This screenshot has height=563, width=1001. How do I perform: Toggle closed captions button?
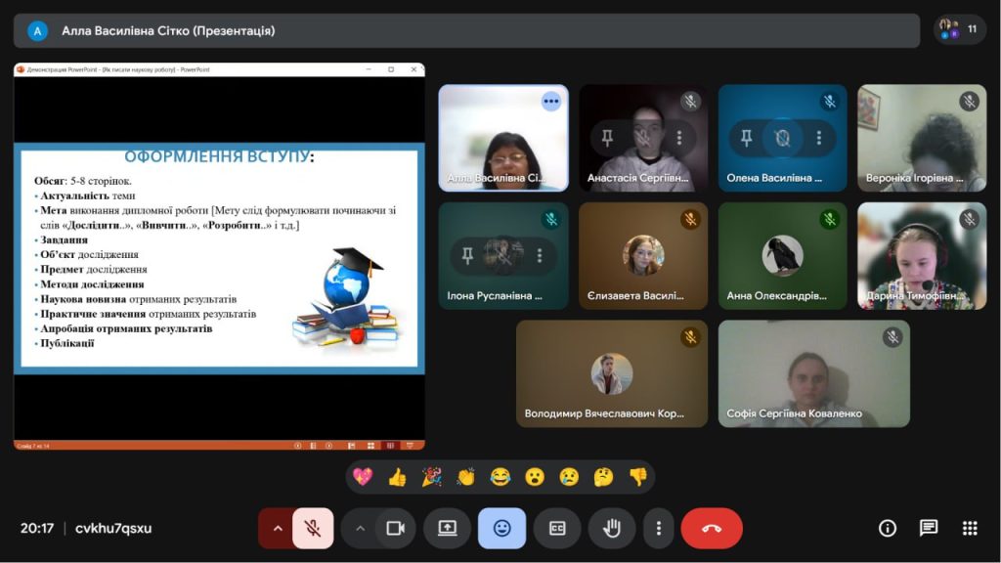coord(557,528)
